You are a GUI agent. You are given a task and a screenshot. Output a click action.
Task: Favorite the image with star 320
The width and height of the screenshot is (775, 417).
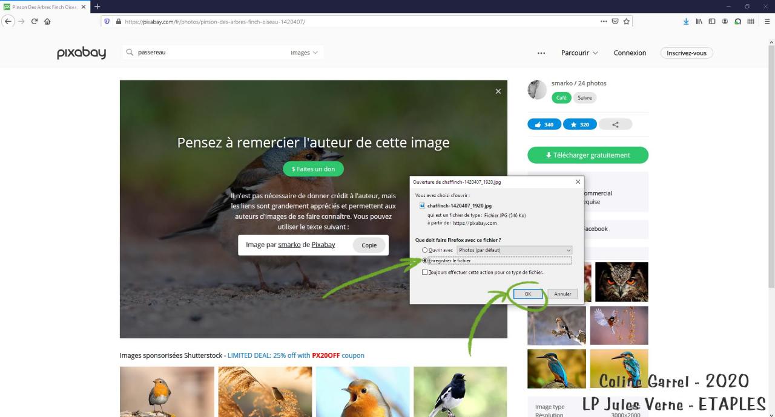579,124
